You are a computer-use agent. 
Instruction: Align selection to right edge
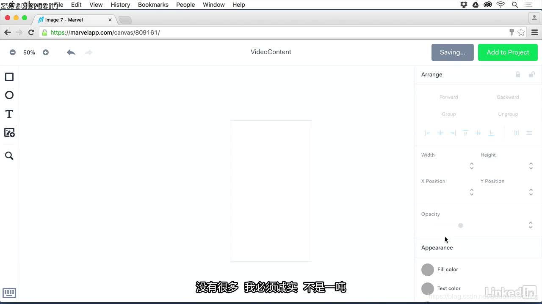453,133
